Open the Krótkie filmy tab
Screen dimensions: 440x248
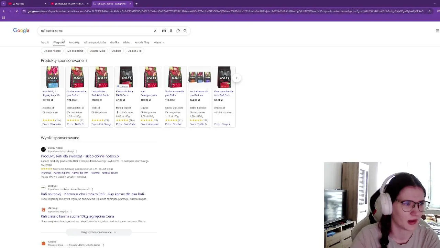point(142,42)
